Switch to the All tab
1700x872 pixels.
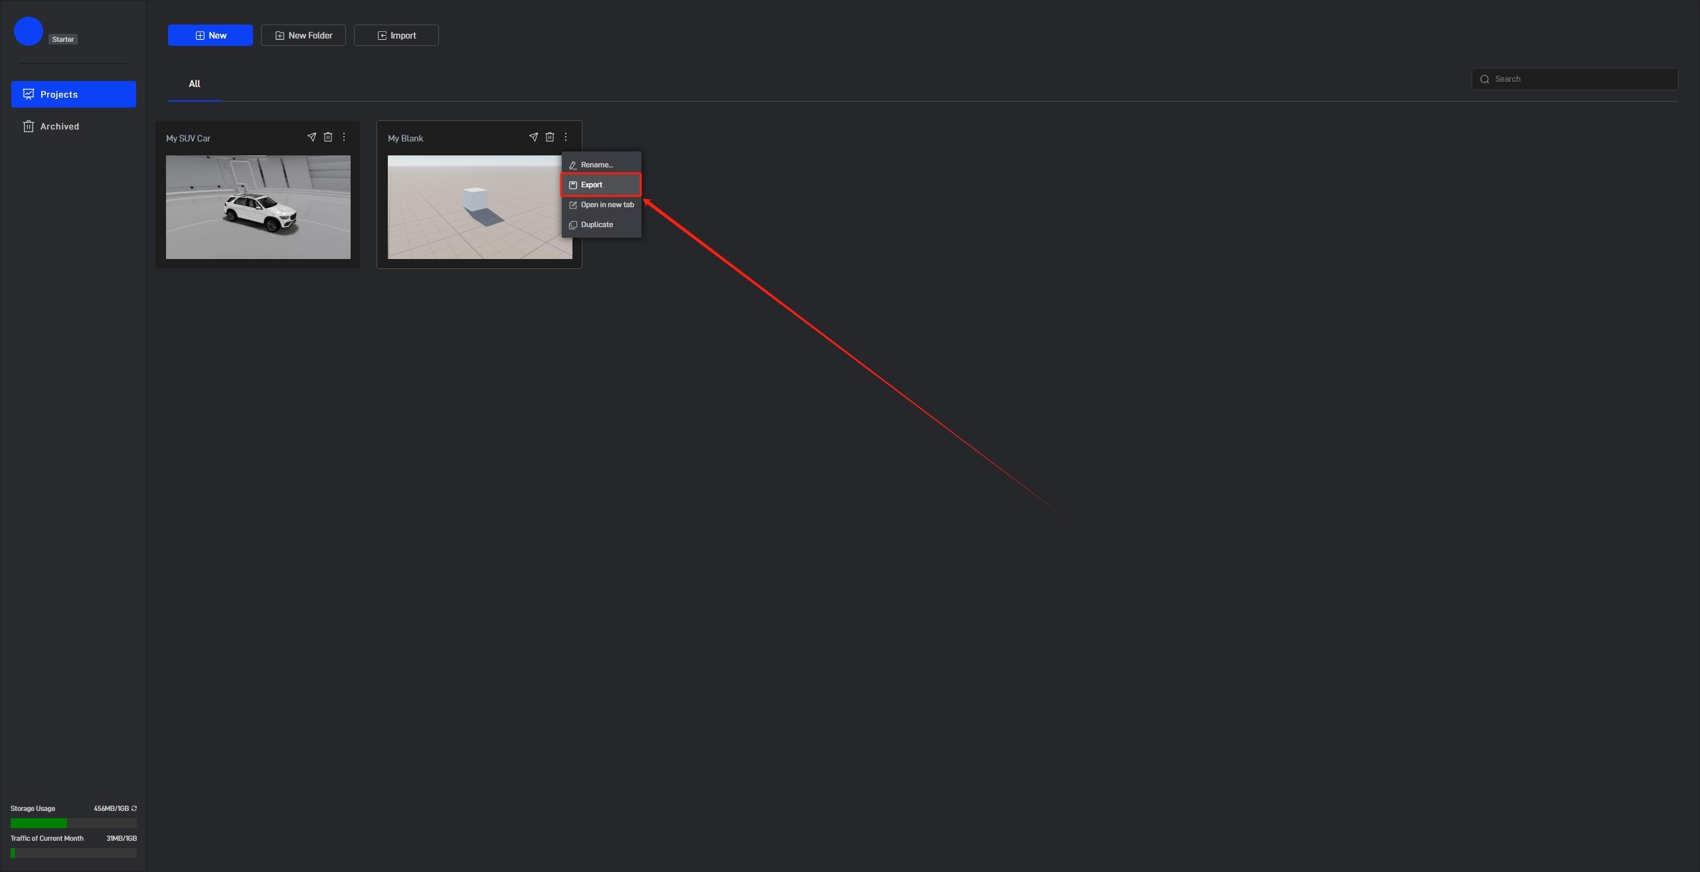point(195,84)
